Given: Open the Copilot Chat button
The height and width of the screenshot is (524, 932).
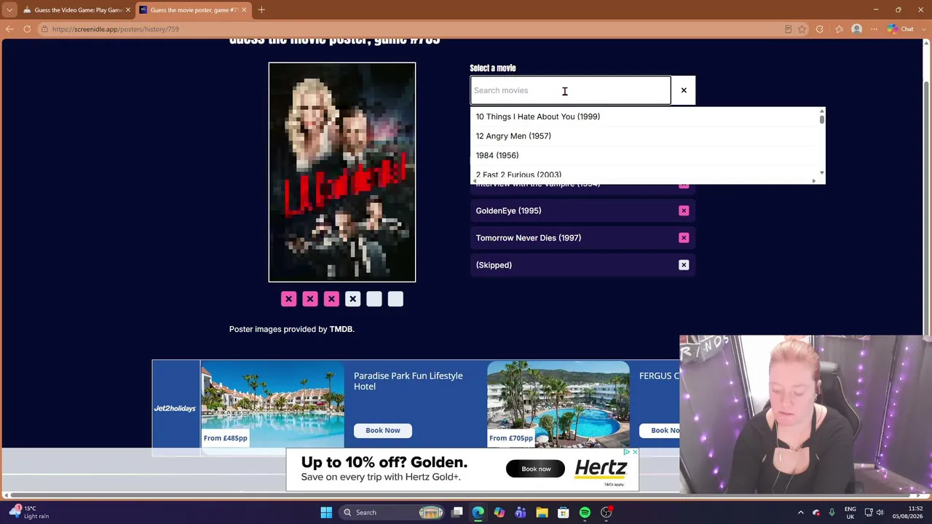Looking at the screenshot, I should pos(901,29).
